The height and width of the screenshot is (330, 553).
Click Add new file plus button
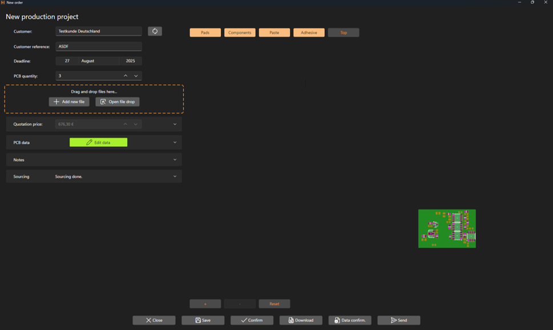[69, 101]
